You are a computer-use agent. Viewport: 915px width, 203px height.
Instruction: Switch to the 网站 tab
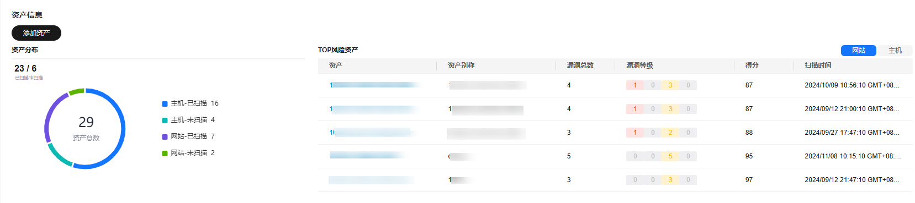[x=859, y=51]
